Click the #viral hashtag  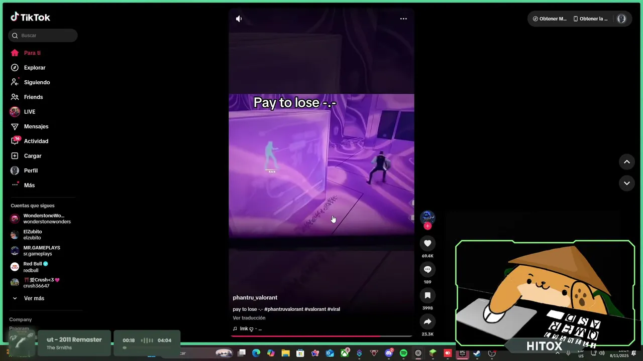point(334,309)
